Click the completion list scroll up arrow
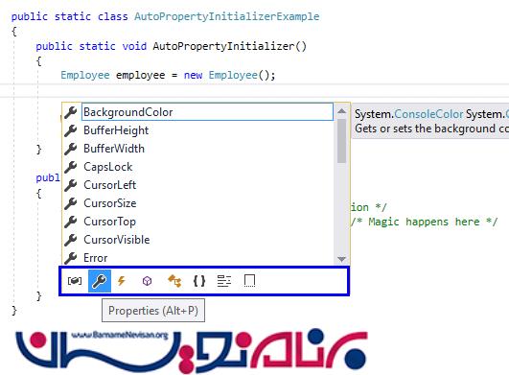509x375 pixels. [341, 111]
